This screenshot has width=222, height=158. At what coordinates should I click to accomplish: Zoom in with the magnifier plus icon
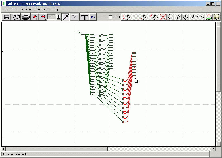tap(35, 17)
